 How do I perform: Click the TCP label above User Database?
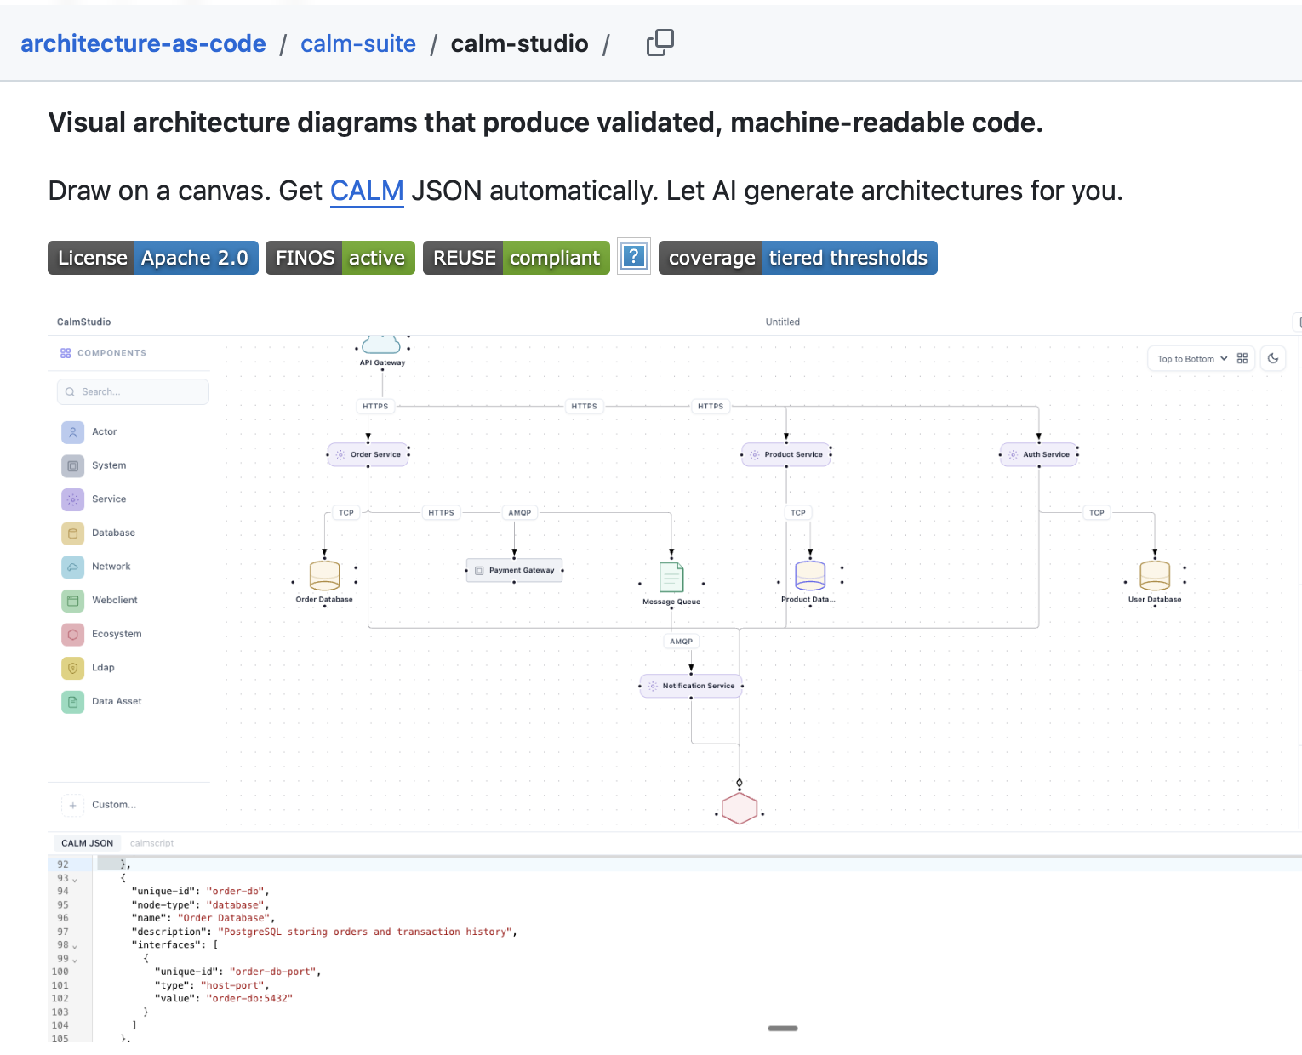tap(1097, 513)
